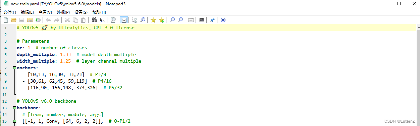
Task: Click '# layer channel multiple' comment
Action: 109,61
